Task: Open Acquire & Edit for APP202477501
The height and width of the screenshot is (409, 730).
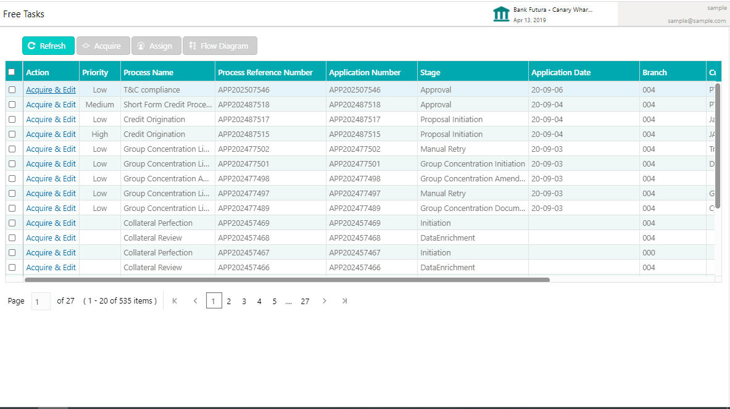Action: coord(51,164)
